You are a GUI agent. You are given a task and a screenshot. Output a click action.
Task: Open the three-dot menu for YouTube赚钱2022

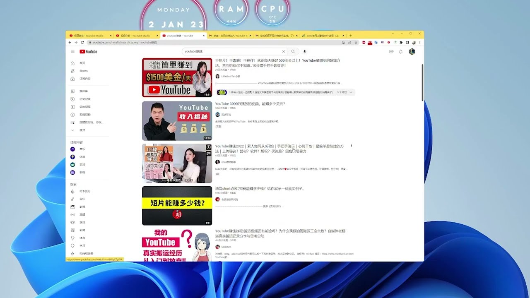tap(352, 146)
